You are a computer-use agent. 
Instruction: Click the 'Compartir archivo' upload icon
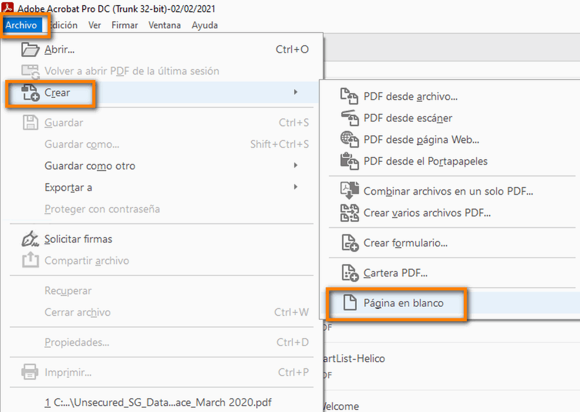point(30,260)
